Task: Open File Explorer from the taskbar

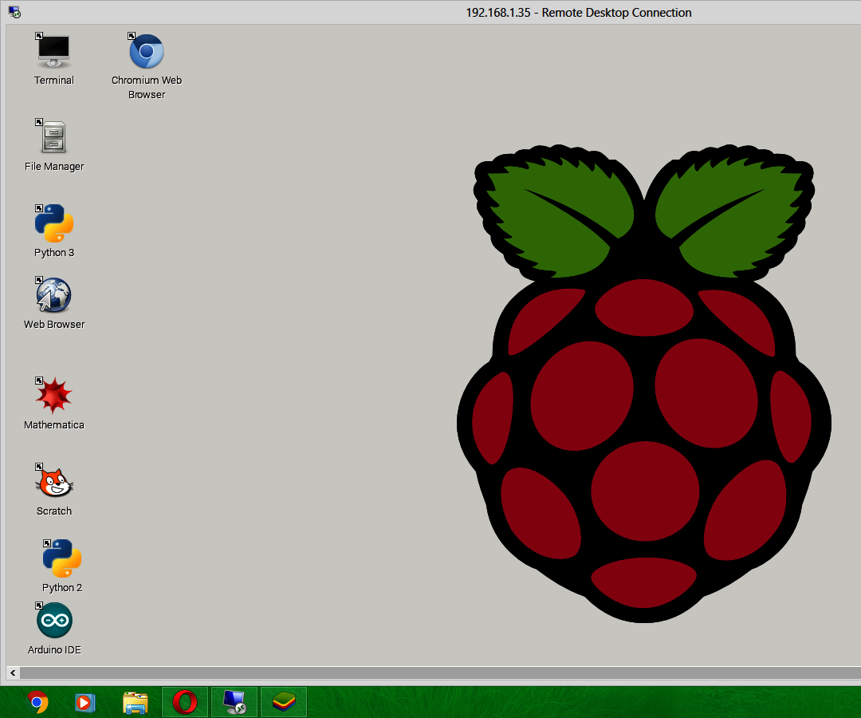Action: [135, 701]
